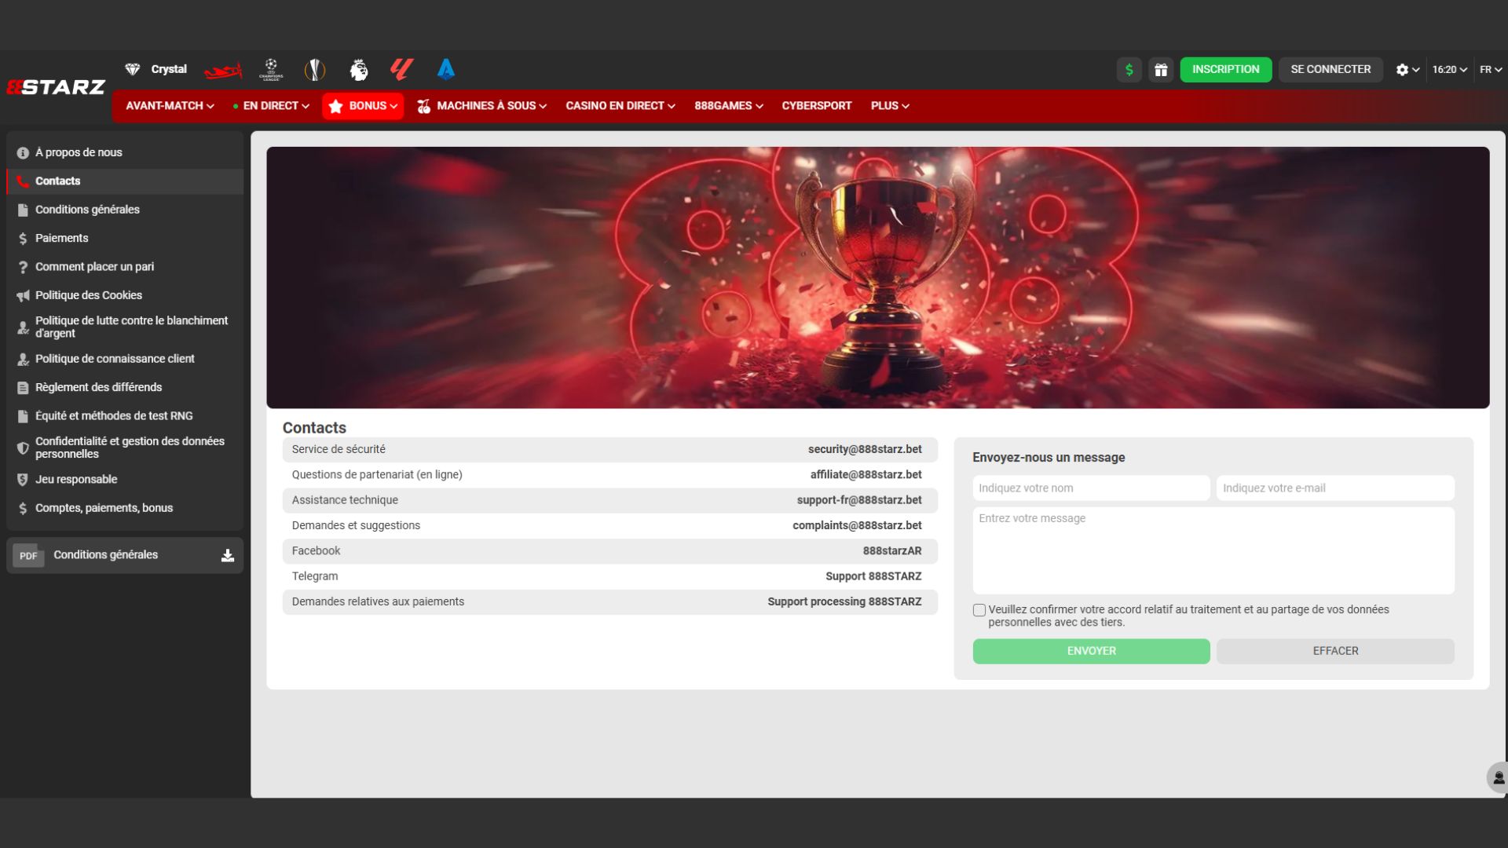The image size is (1508, 848).
Task: Click the message text area
Action: 1213,550
